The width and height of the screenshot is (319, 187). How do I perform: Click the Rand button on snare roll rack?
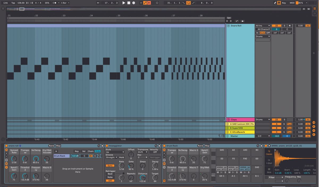click(51, 146)
